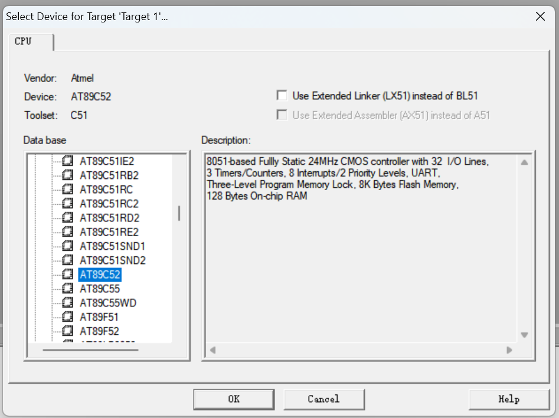Click the database list vertical scrollbar thumb
The image size is (559, 418).
179,213
